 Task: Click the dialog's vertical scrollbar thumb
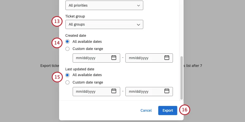tap(181, 78)
